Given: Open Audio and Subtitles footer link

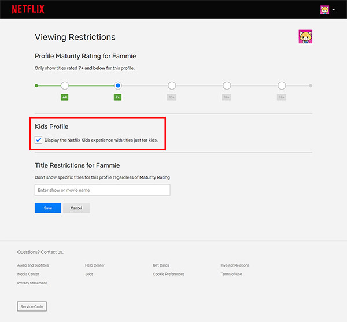Looking at the screenshot, I should (x=33, y=265).
